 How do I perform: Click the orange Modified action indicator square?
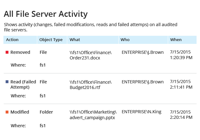coord(7,112)
